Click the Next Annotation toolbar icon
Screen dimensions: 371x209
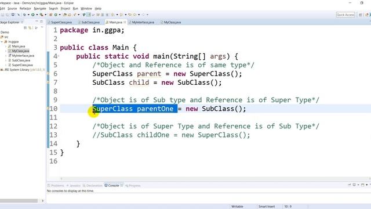[112, 15]
